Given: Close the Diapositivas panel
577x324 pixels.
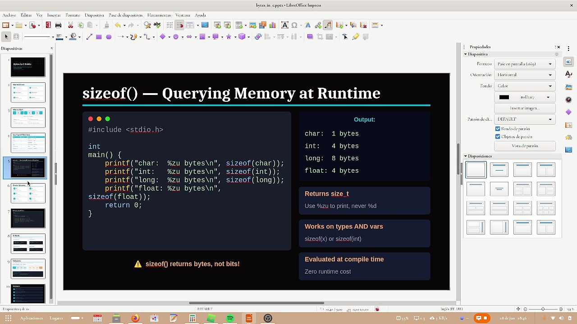Looking at the screenshot, I should click(51, 48).
